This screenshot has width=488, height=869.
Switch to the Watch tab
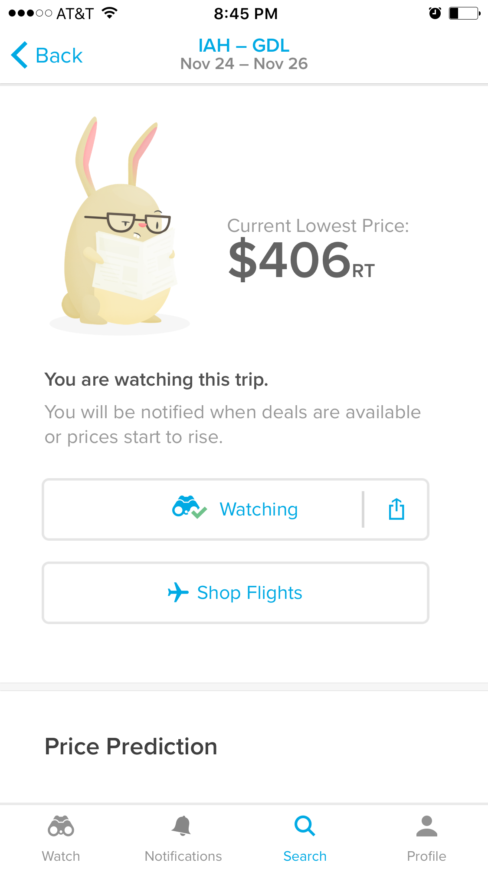click(x=61, y=838)
